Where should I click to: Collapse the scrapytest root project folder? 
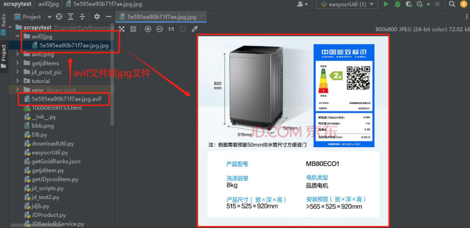[11, 27]
